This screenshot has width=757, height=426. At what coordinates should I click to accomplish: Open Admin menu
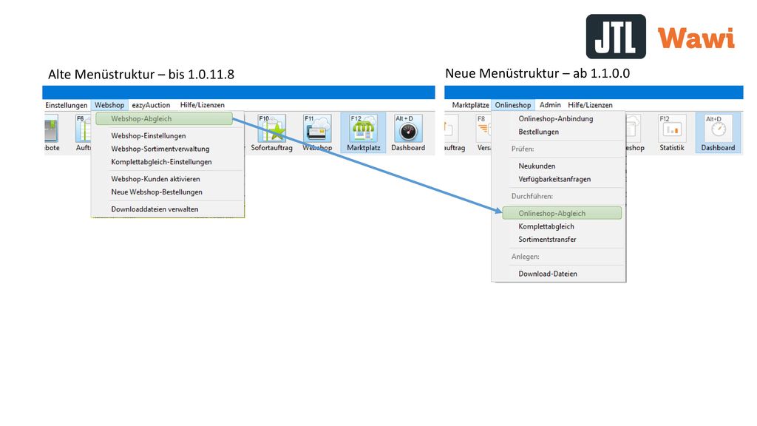coord(550,105)
